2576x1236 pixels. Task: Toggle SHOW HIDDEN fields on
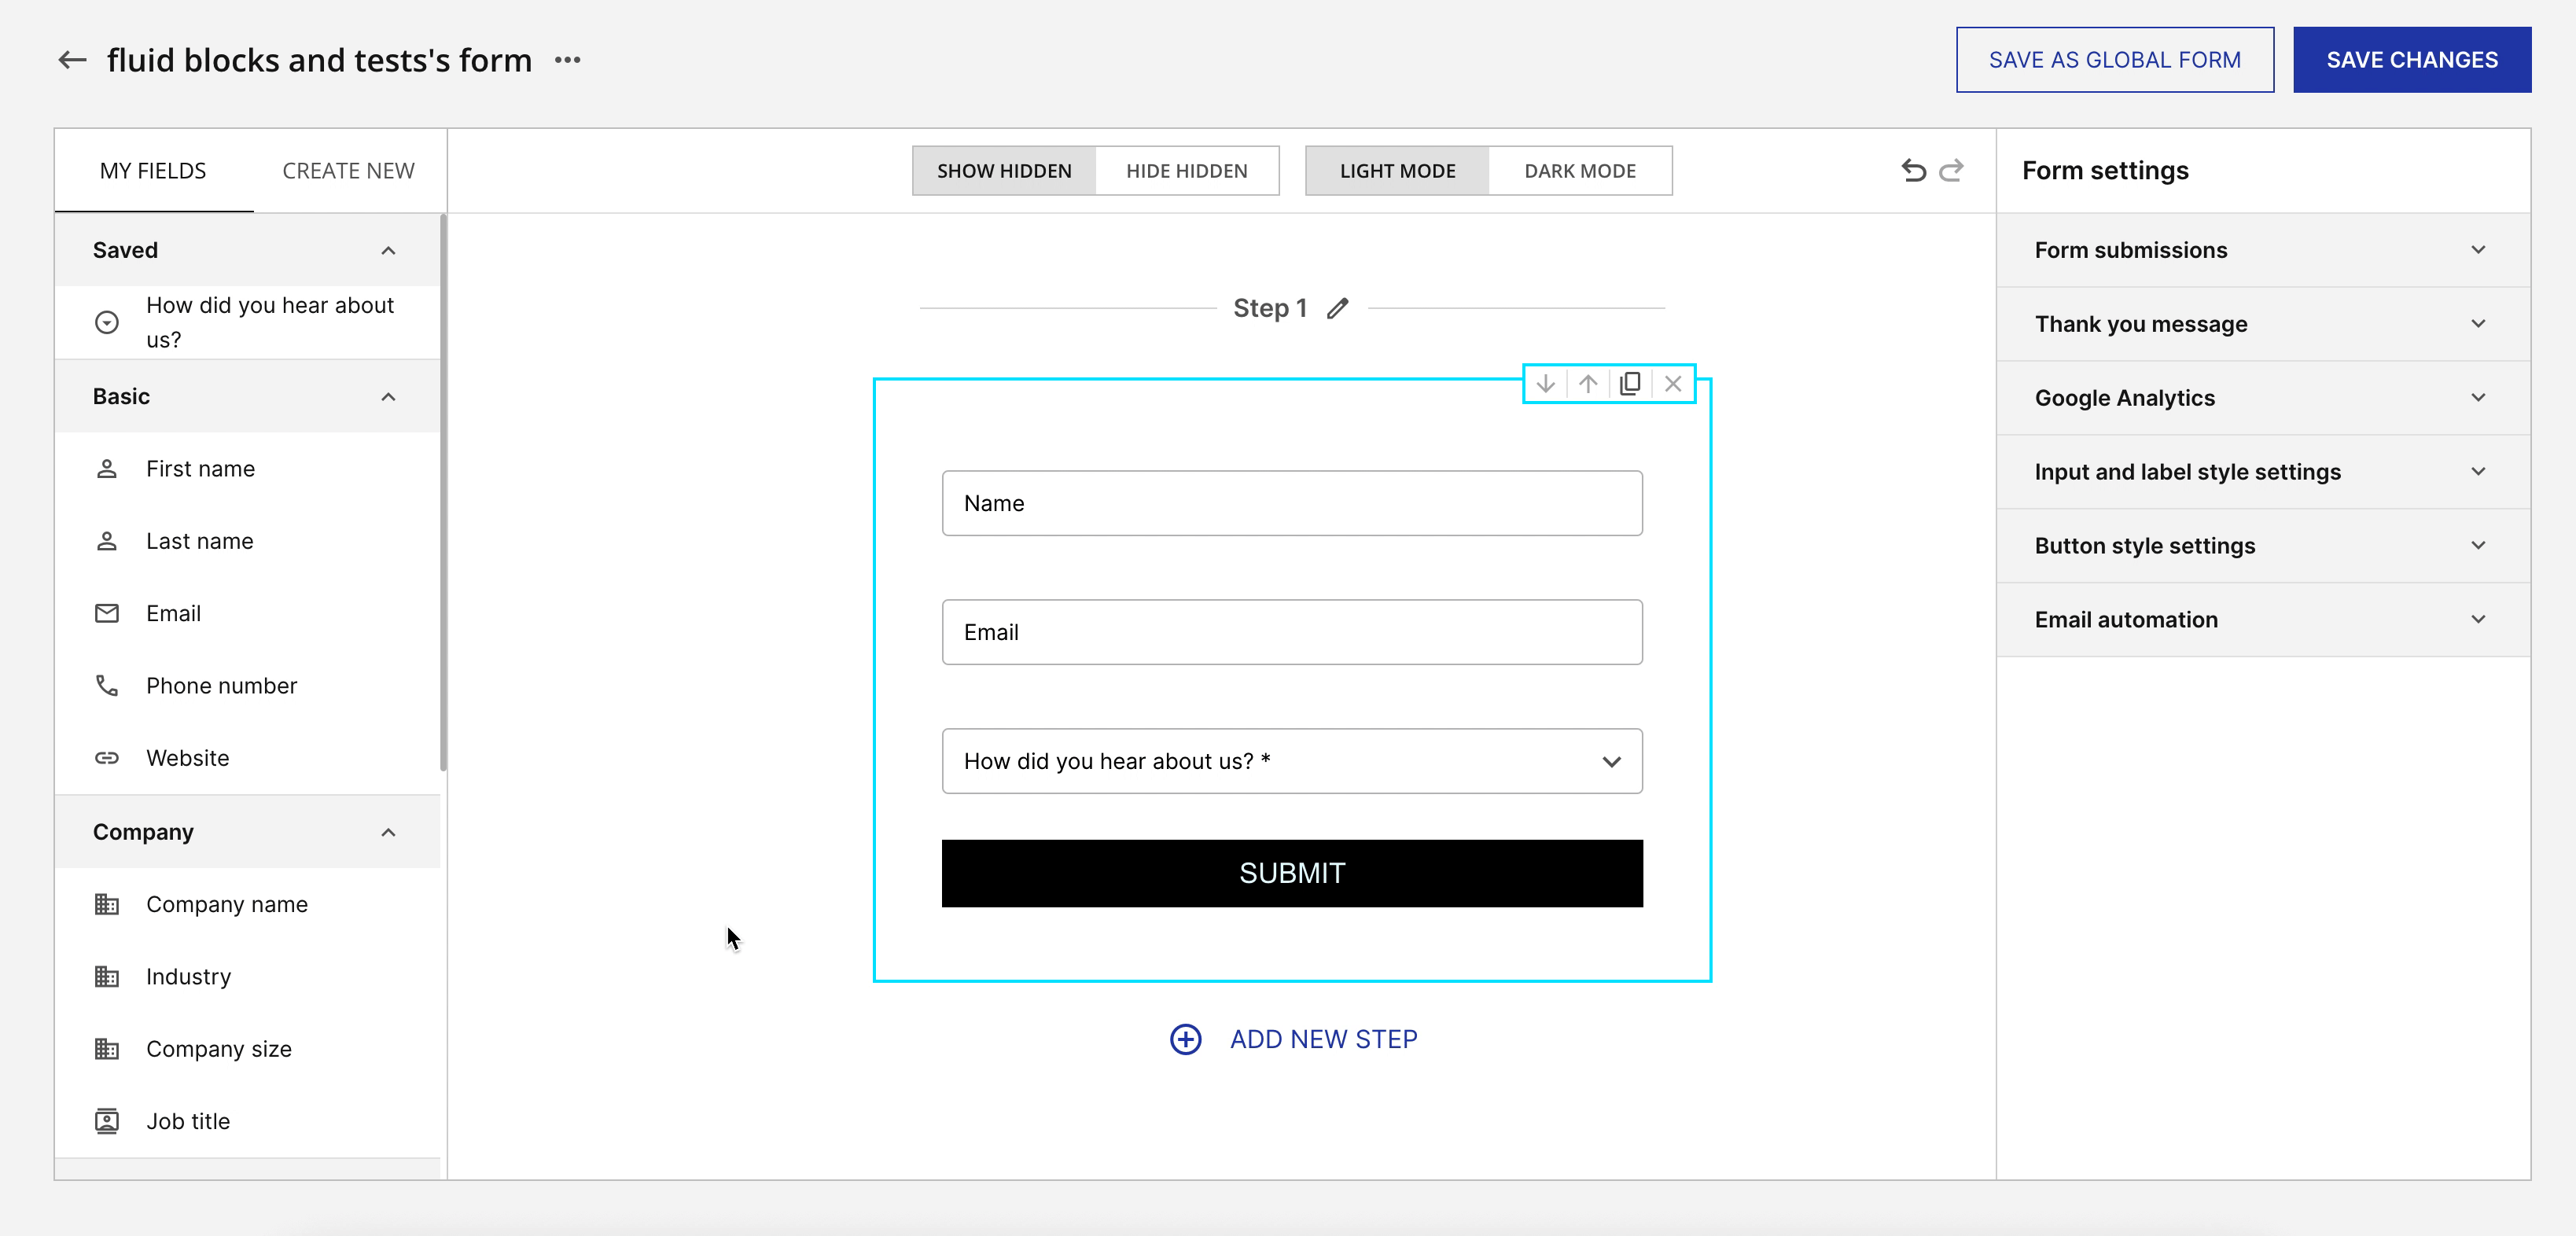click(x=1003, y=170)
